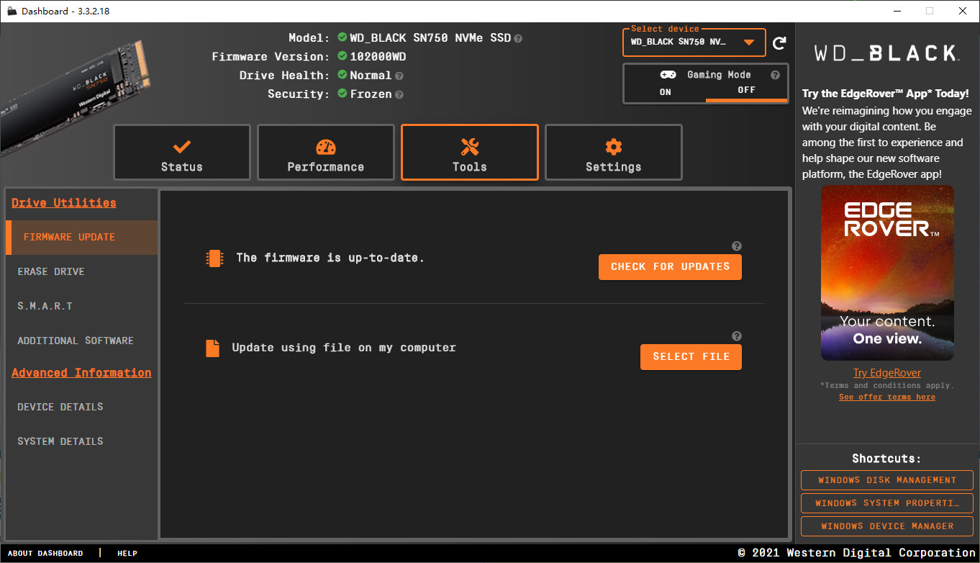Click help icon beside Drive Health Normal

(399, 76)
